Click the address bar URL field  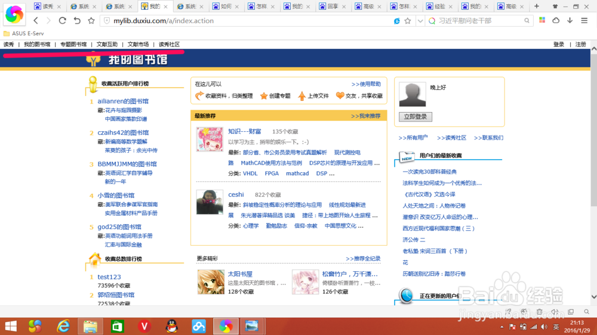click(251, 21)
